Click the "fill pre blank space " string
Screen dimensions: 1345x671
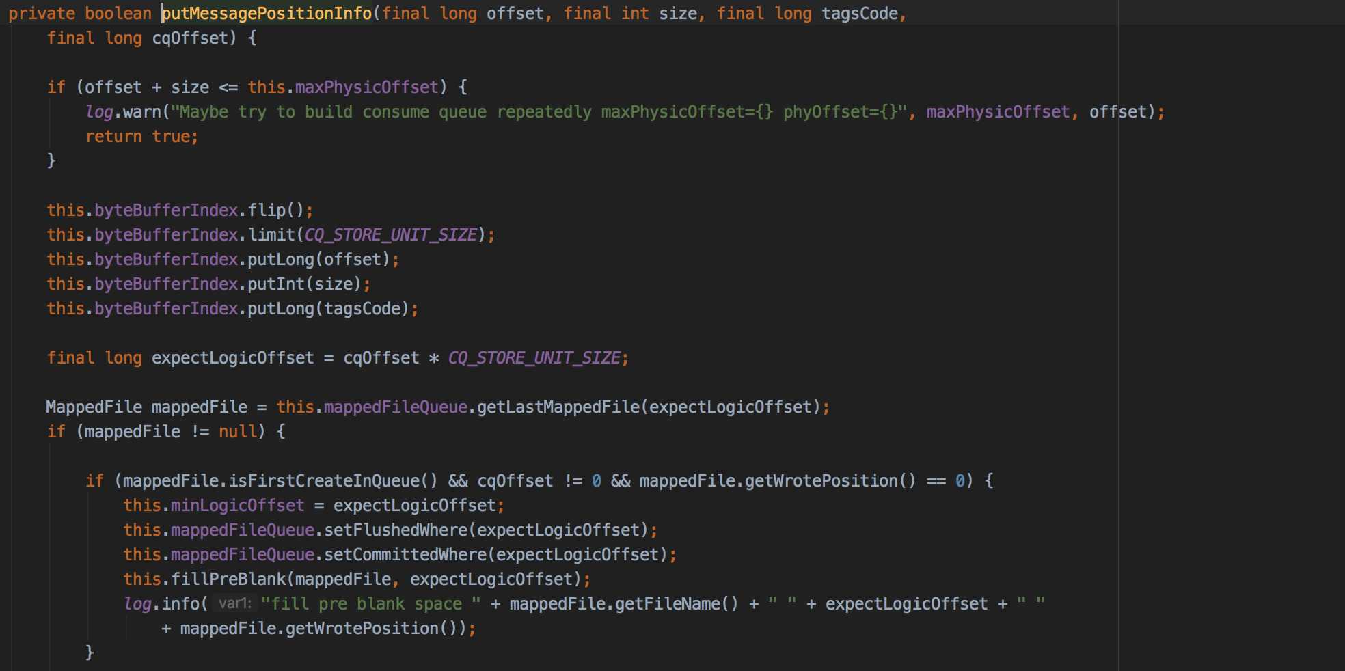tap(370, 603)
